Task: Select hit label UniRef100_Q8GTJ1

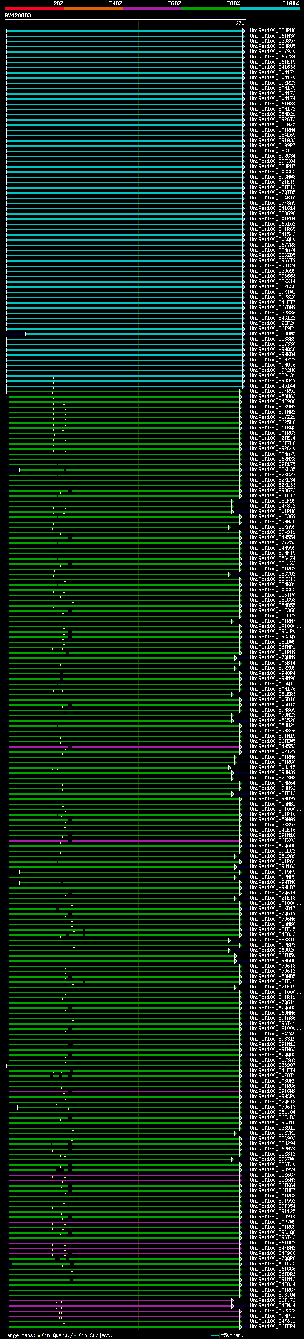Action: (x=273, y=151)
